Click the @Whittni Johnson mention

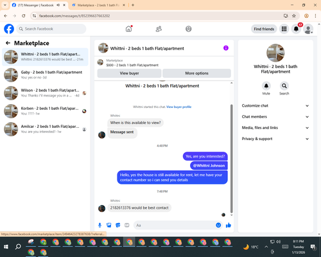coord(209,166)
